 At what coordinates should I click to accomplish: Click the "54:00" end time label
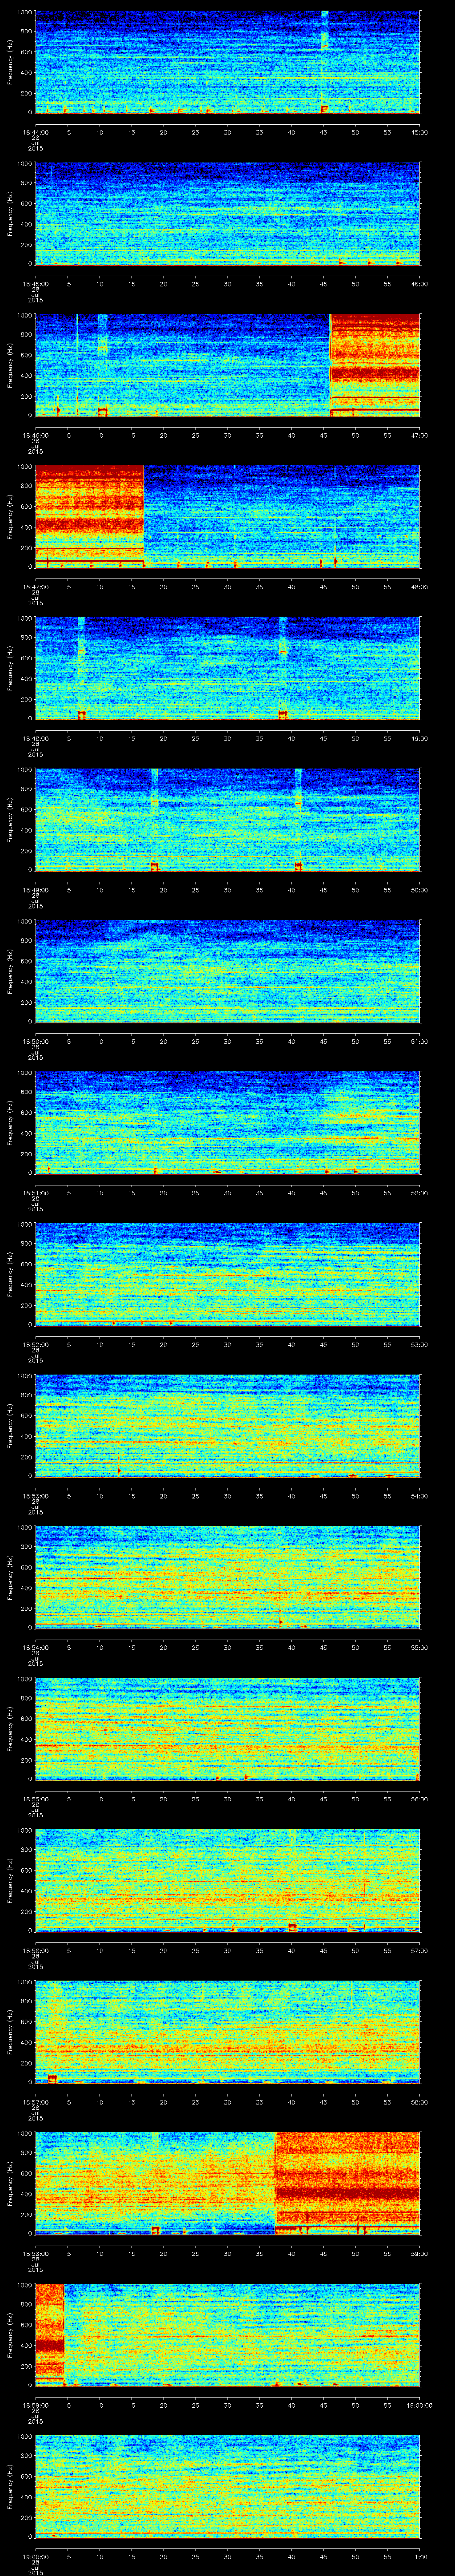(x=420, y=1496)
